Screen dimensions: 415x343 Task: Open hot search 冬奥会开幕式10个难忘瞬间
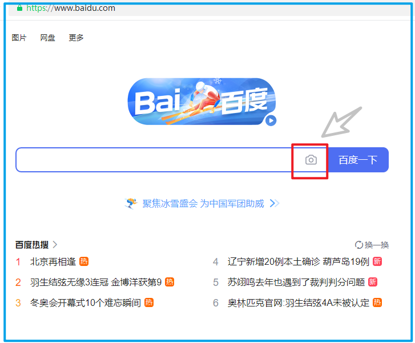(86, 302)
